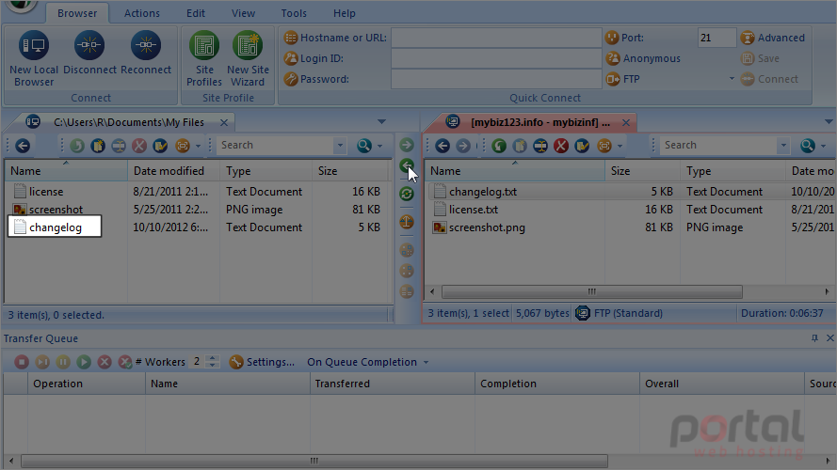Viewport: 837px width, 470px height.
Task: Go forward in remote pane
Action: click(463, 146)
